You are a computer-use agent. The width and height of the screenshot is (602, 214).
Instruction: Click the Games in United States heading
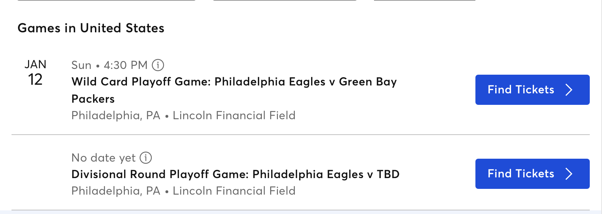click(91, 28)
